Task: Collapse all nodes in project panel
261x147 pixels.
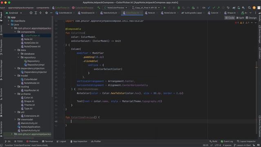Action: [40, 13]
